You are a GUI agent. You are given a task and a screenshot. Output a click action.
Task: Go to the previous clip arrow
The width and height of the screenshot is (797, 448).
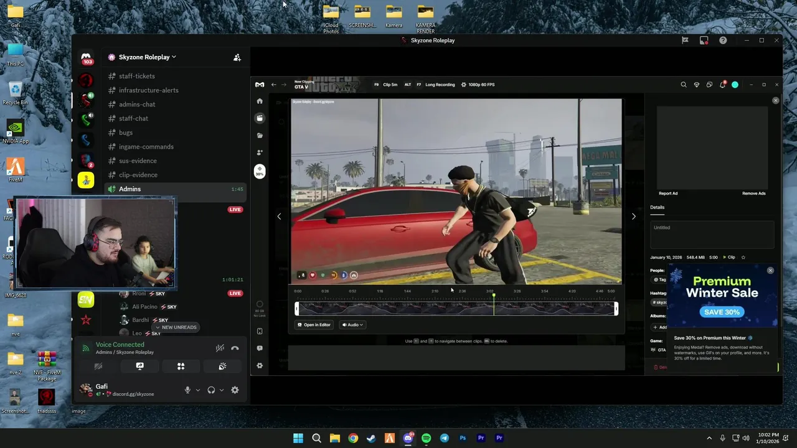279,217
